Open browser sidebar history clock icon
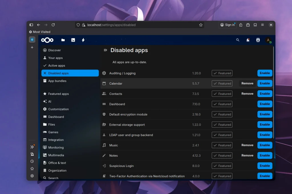 click(x=32, y=162)
